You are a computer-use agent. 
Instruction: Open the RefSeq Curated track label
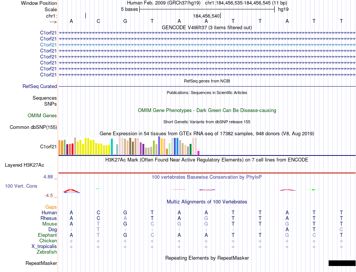(40, 86)
